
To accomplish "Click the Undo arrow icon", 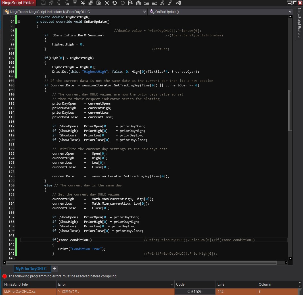I will (115, 3).
